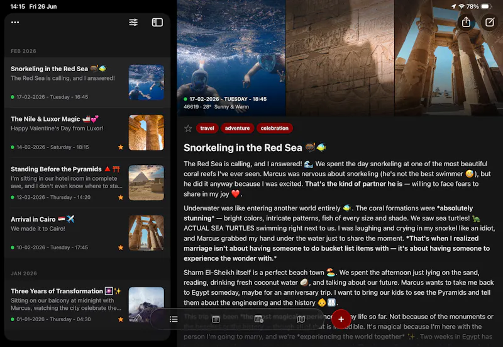This screenshot has height=347, width=503.
Task: Toggle the star on Three Years of Transformation
Action: tap(121, 319)
